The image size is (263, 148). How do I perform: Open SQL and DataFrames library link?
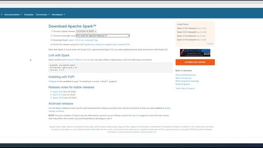pos(185,75)
